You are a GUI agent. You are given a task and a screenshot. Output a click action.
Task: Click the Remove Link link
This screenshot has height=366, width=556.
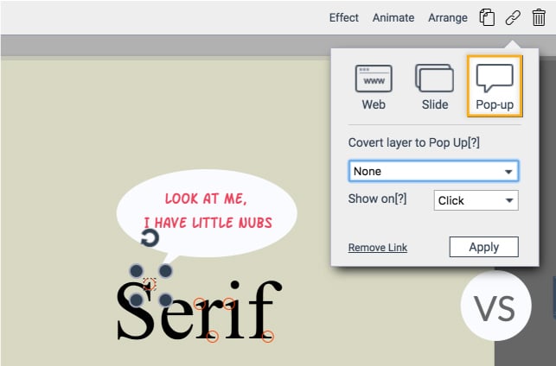coord(378,248)
